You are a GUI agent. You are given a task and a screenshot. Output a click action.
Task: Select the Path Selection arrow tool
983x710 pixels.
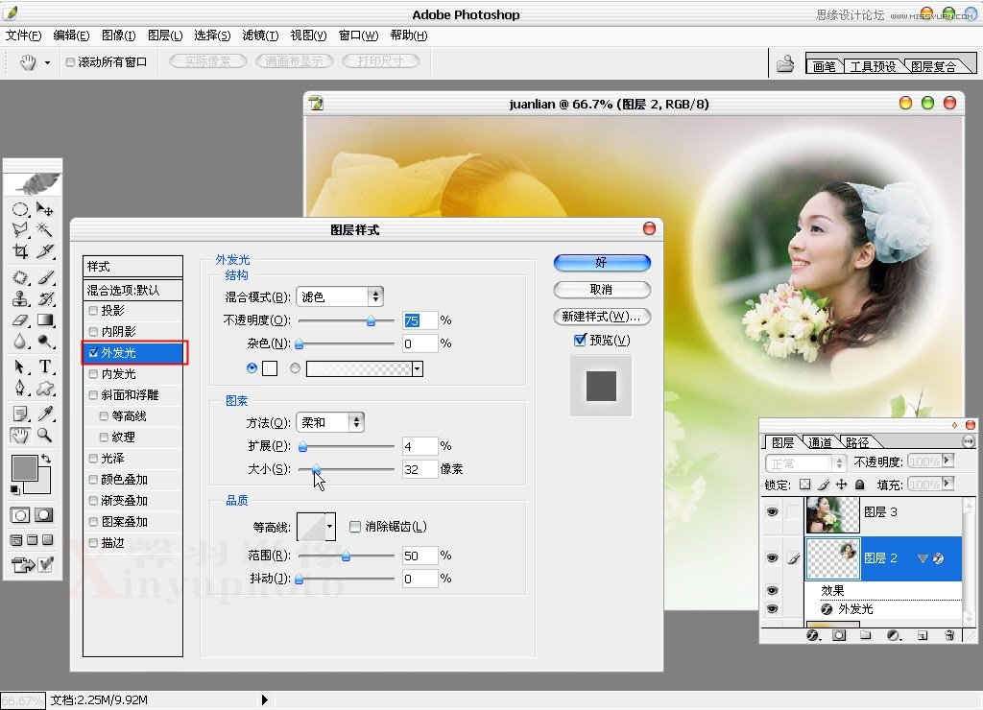[20, 367]
